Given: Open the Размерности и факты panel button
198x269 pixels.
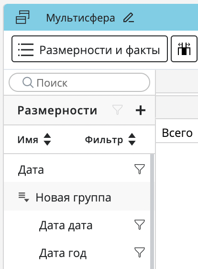Looking at the screenshot, I should click(x=89, y=49).
